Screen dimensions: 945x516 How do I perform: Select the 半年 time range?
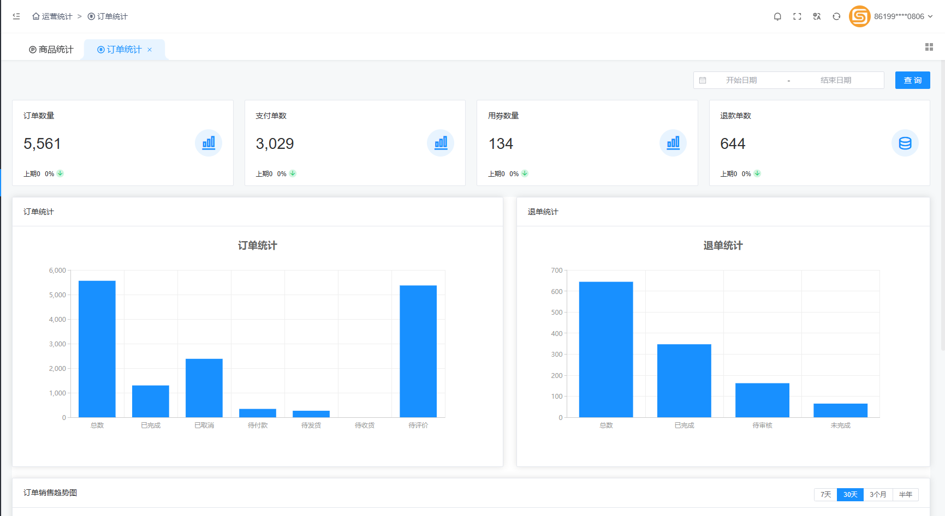pyautogui.click(x=905, y=494)
